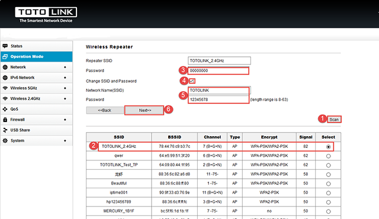Select the MERCURY_1B1F network radio button

(328, 211)
